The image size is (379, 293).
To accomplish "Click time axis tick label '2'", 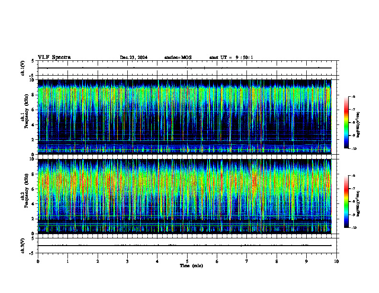I will [x=98, y=261].
